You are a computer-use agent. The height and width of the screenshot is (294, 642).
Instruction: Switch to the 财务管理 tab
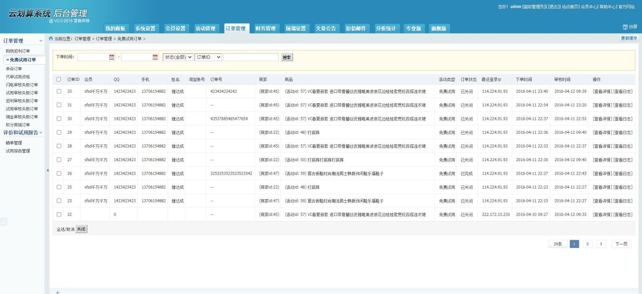pyautogui.click(x=266, y=28)
